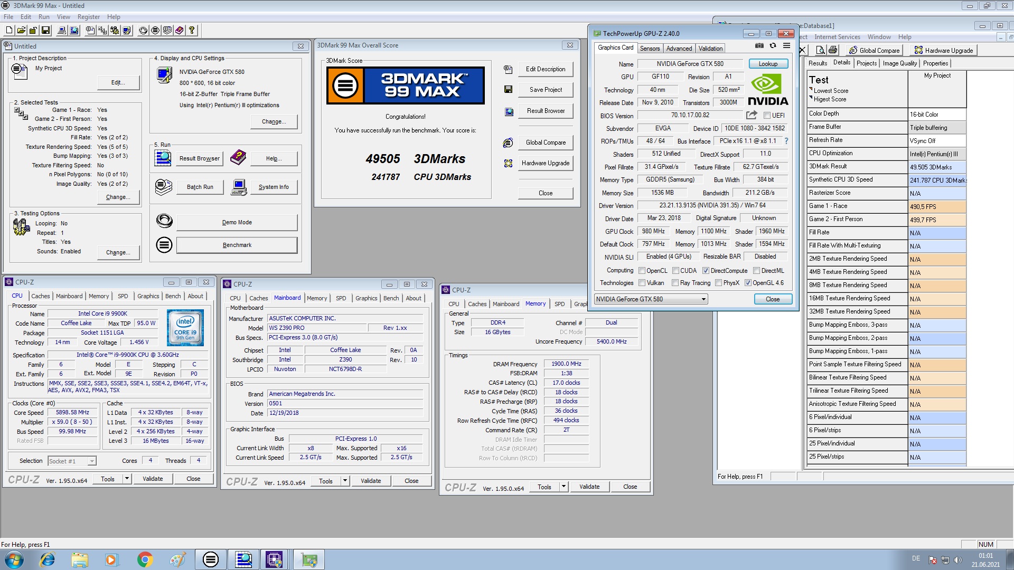Click the 3DMark Result cell 49.505 3DMarks
Viewport: 1014px width, 570px height.
point(937,167)
